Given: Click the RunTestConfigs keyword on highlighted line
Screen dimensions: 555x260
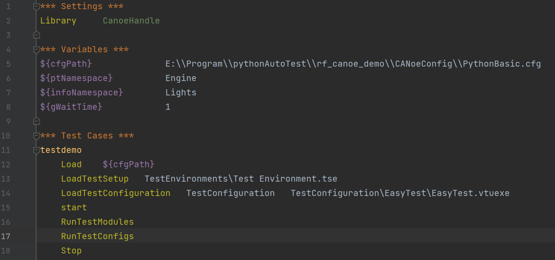Looking at the screenshot, I should (x=97, y=236).
